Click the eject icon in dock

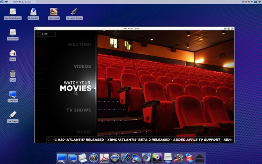199,158
